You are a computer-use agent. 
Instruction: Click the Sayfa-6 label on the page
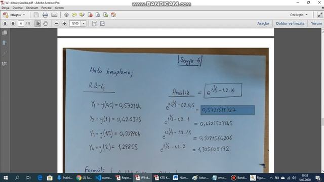[190, 61]
